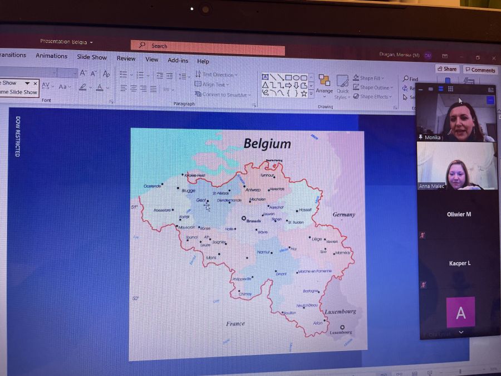
Task: Select the rectangle shape in the shapes gallery
Action: (x=288, y=77)
